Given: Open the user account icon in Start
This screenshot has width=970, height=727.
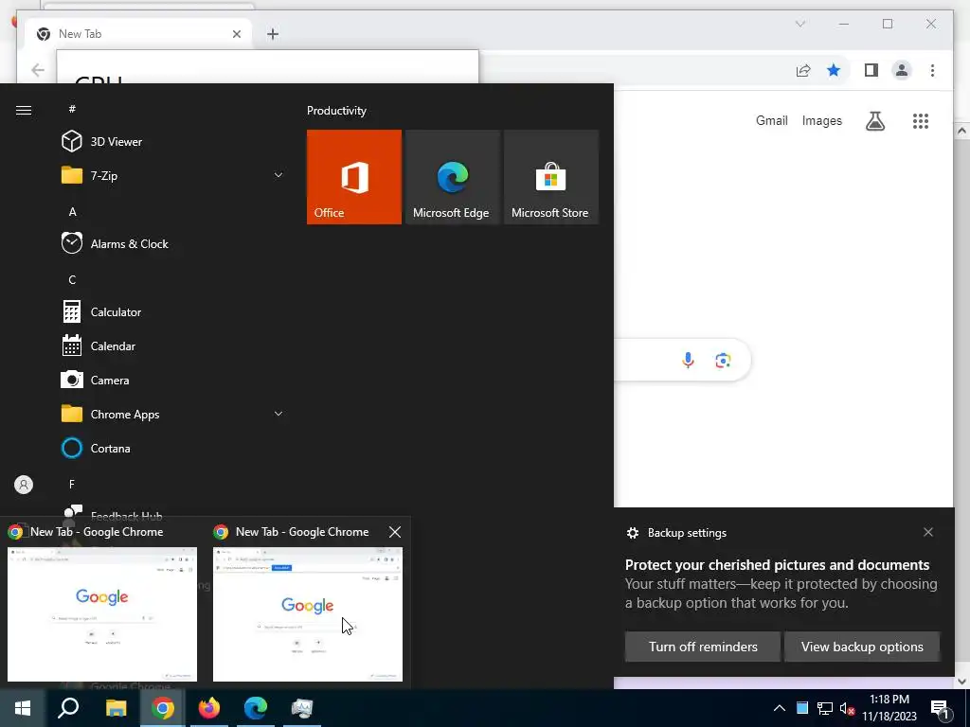Looking at the screenshot, I should point(24,485).
